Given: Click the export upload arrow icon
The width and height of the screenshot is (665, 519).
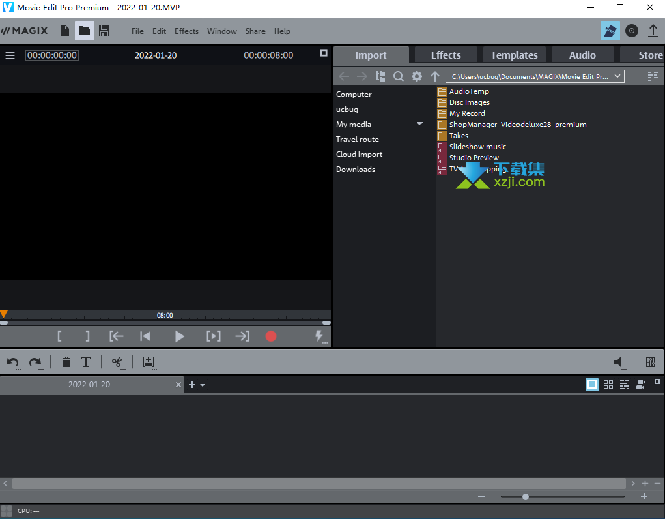Looking at the screenshot, I should click(x=653, y=31).
